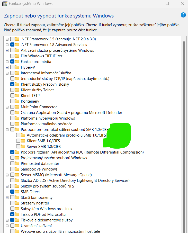Uncheck Podpora rozhraní API algoritmu RDC

coord(12,152)
